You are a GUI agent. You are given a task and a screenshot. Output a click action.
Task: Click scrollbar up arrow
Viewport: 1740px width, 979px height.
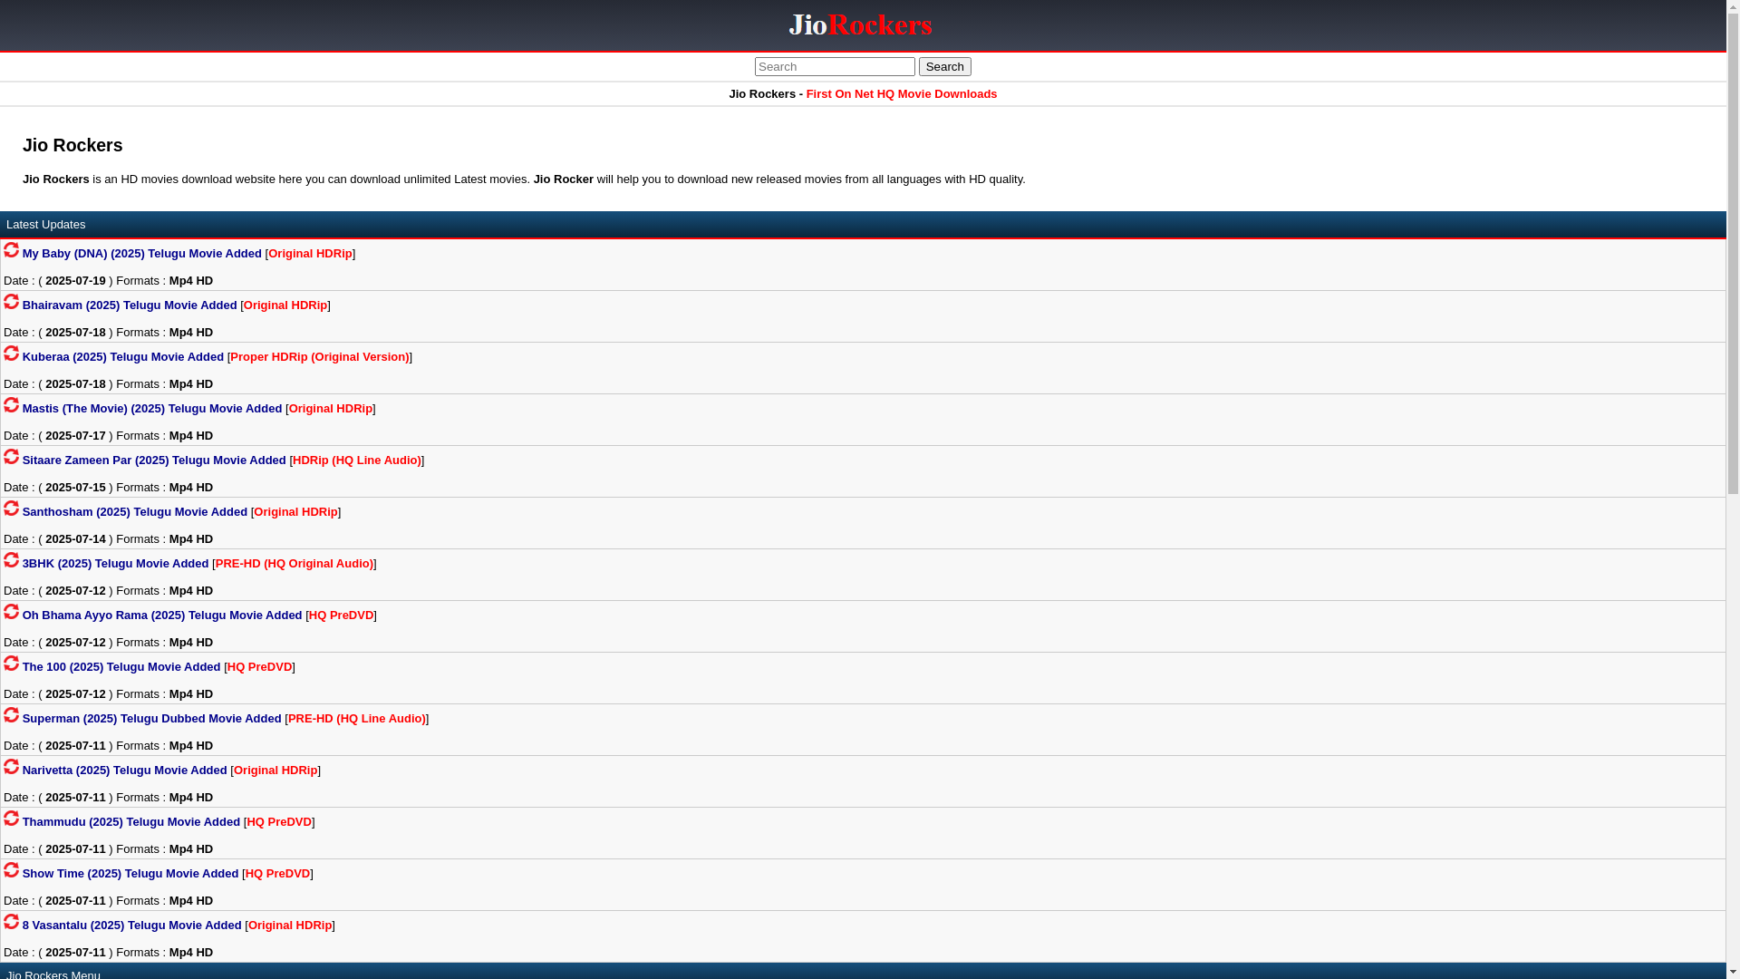(1733, 6)
